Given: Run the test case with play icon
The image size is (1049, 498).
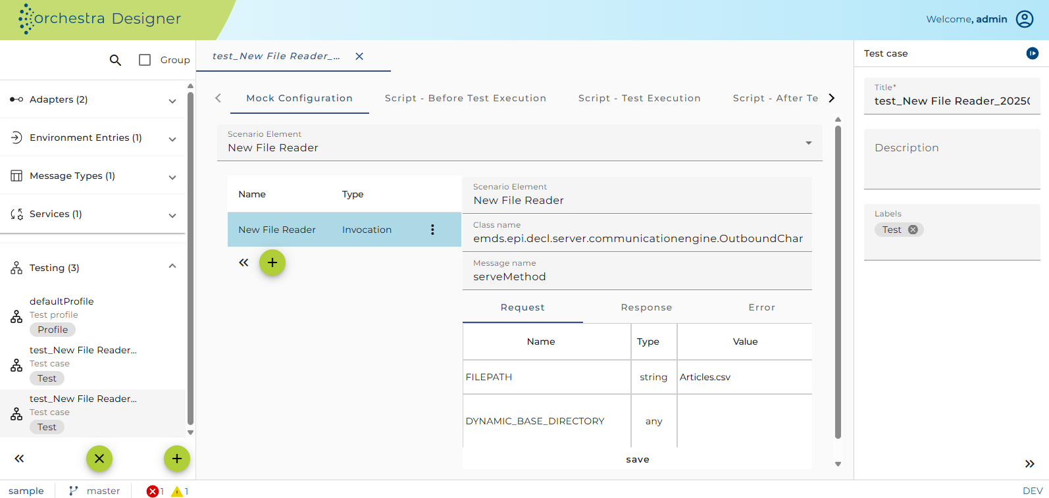Looking at the screenshot, I should pos(1032,53).
